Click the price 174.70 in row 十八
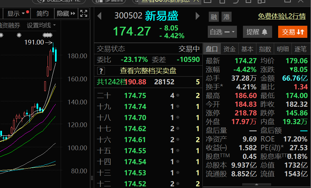This screenshot has width=311, height=188. click(135, 118)
